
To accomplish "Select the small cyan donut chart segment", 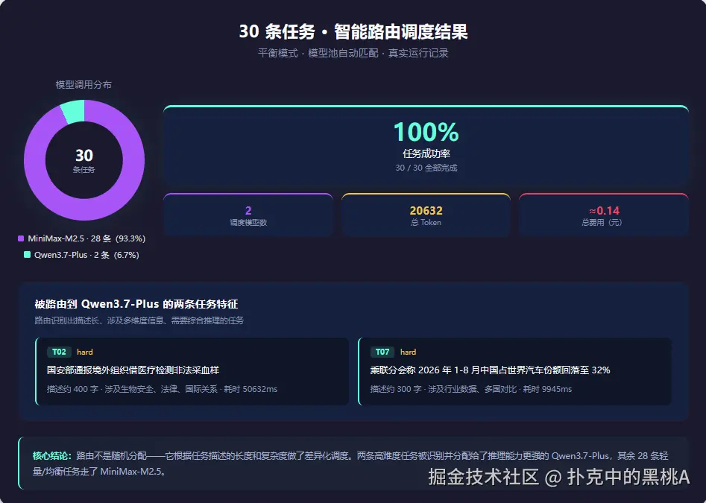I will [73, 111].
